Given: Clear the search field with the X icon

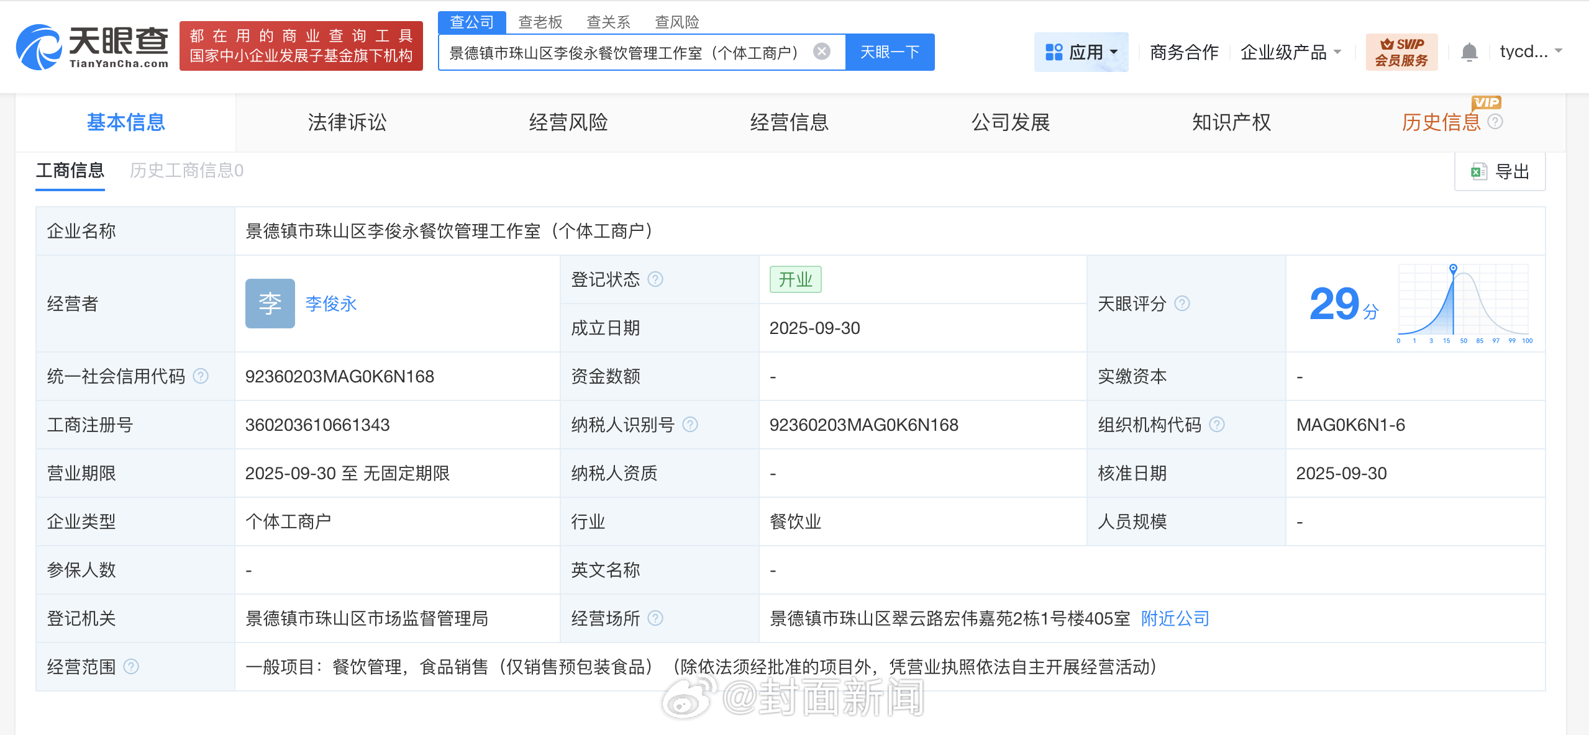Looking at the screenshot, I should coord(821,52).
